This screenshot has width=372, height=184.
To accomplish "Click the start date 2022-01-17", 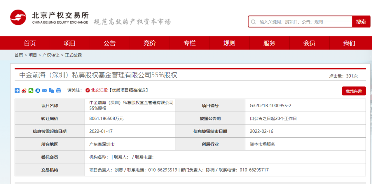I will 101,131.
